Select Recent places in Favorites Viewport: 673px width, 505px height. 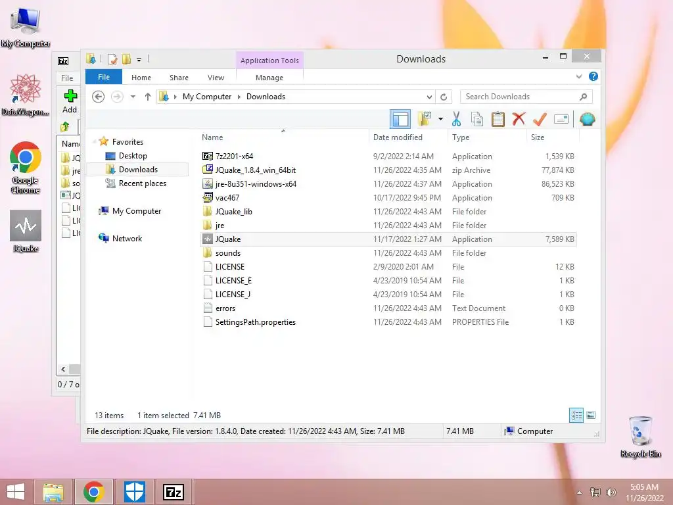(x=142, y=183)
